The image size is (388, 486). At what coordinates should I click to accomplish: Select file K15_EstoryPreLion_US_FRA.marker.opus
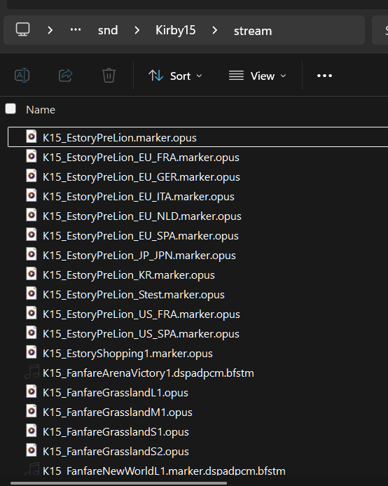[141, 314]
